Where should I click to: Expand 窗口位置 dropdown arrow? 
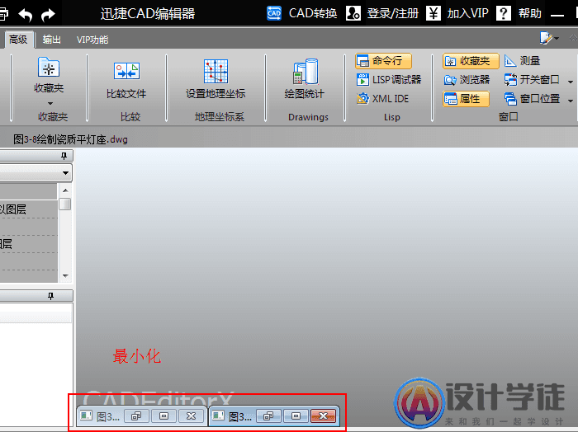click(571, 101)
